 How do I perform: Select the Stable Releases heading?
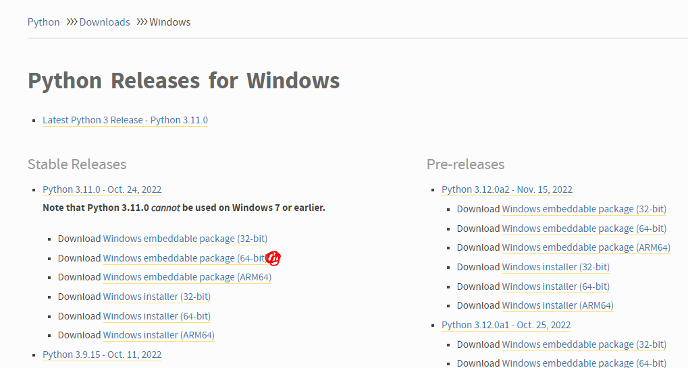77,164
